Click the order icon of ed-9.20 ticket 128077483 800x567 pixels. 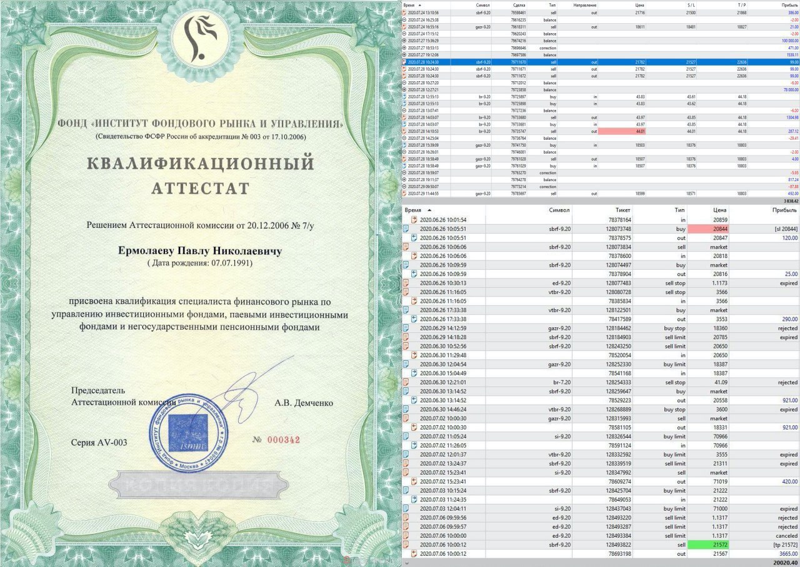pyautogui.click(x=406, y=283)
